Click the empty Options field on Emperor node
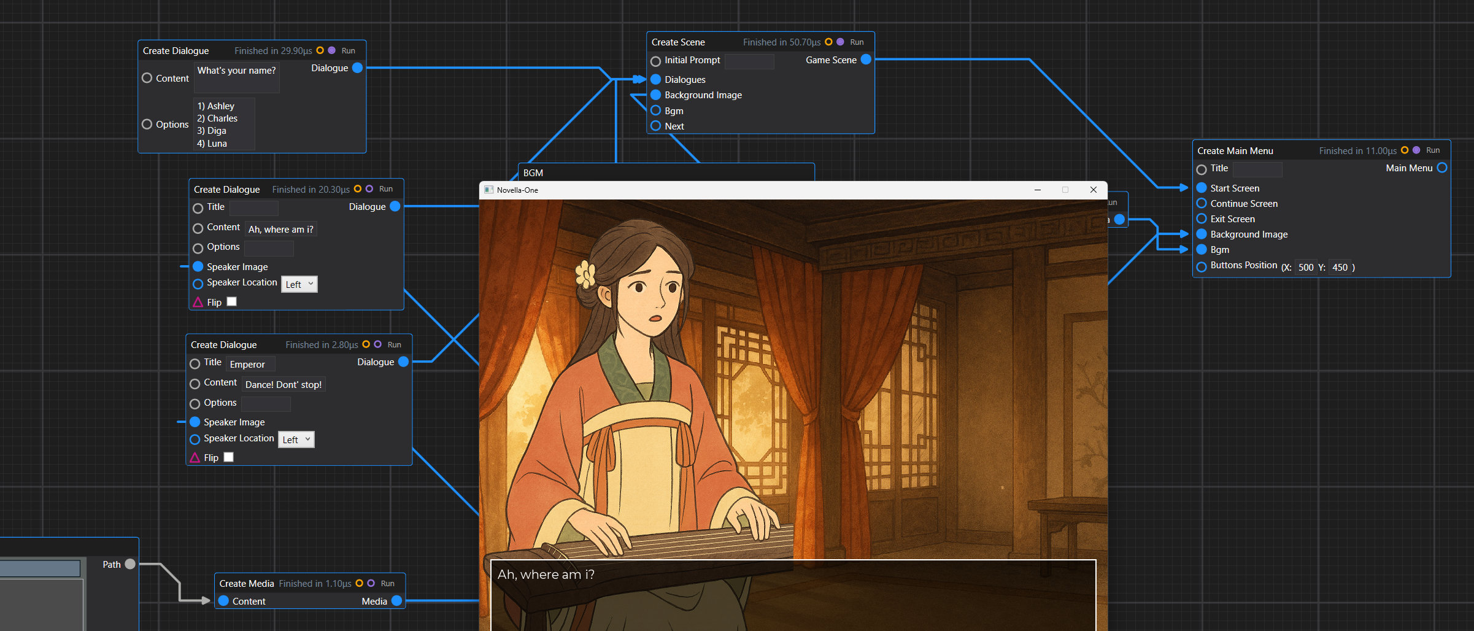The height and width of the screenshot is (631, 1474). [x=266, y=404]
